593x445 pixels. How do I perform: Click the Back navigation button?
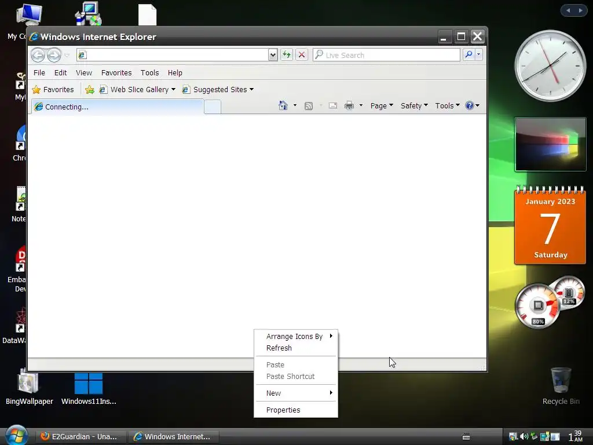[38, 55]
